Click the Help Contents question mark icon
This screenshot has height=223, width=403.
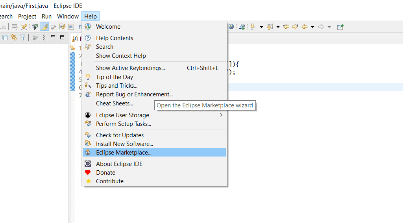click(88, 38)
